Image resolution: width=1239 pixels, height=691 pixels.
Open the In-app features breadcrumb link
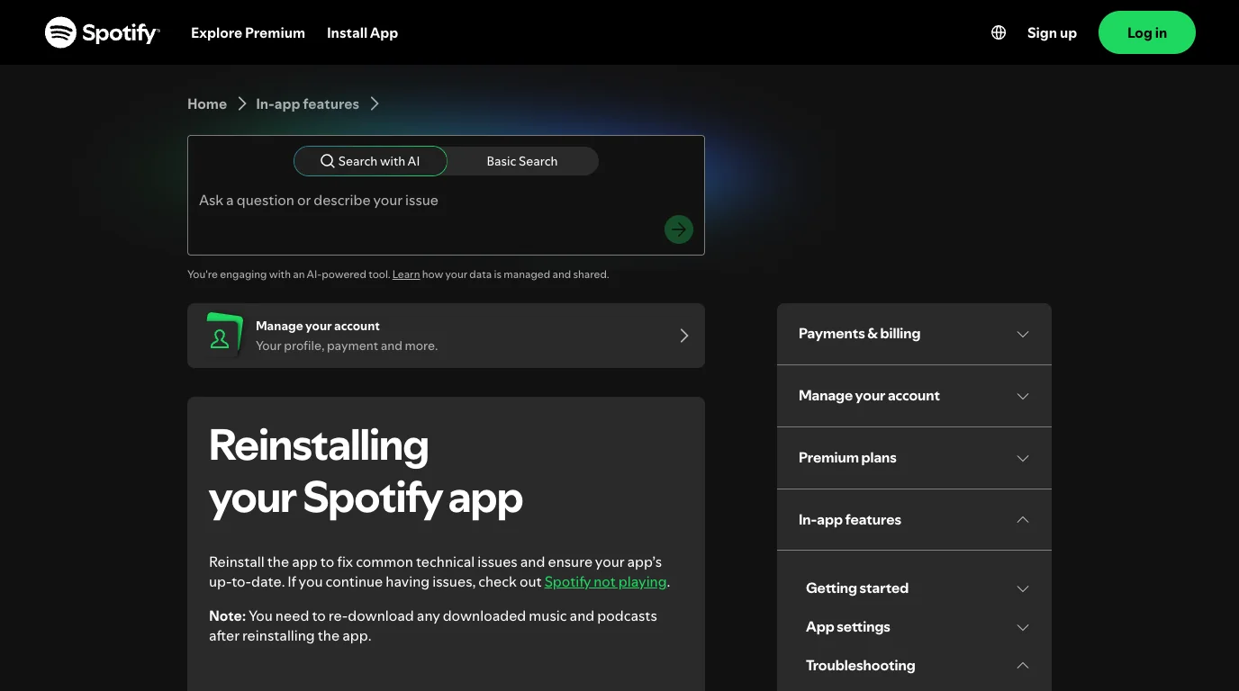[307, 103]
